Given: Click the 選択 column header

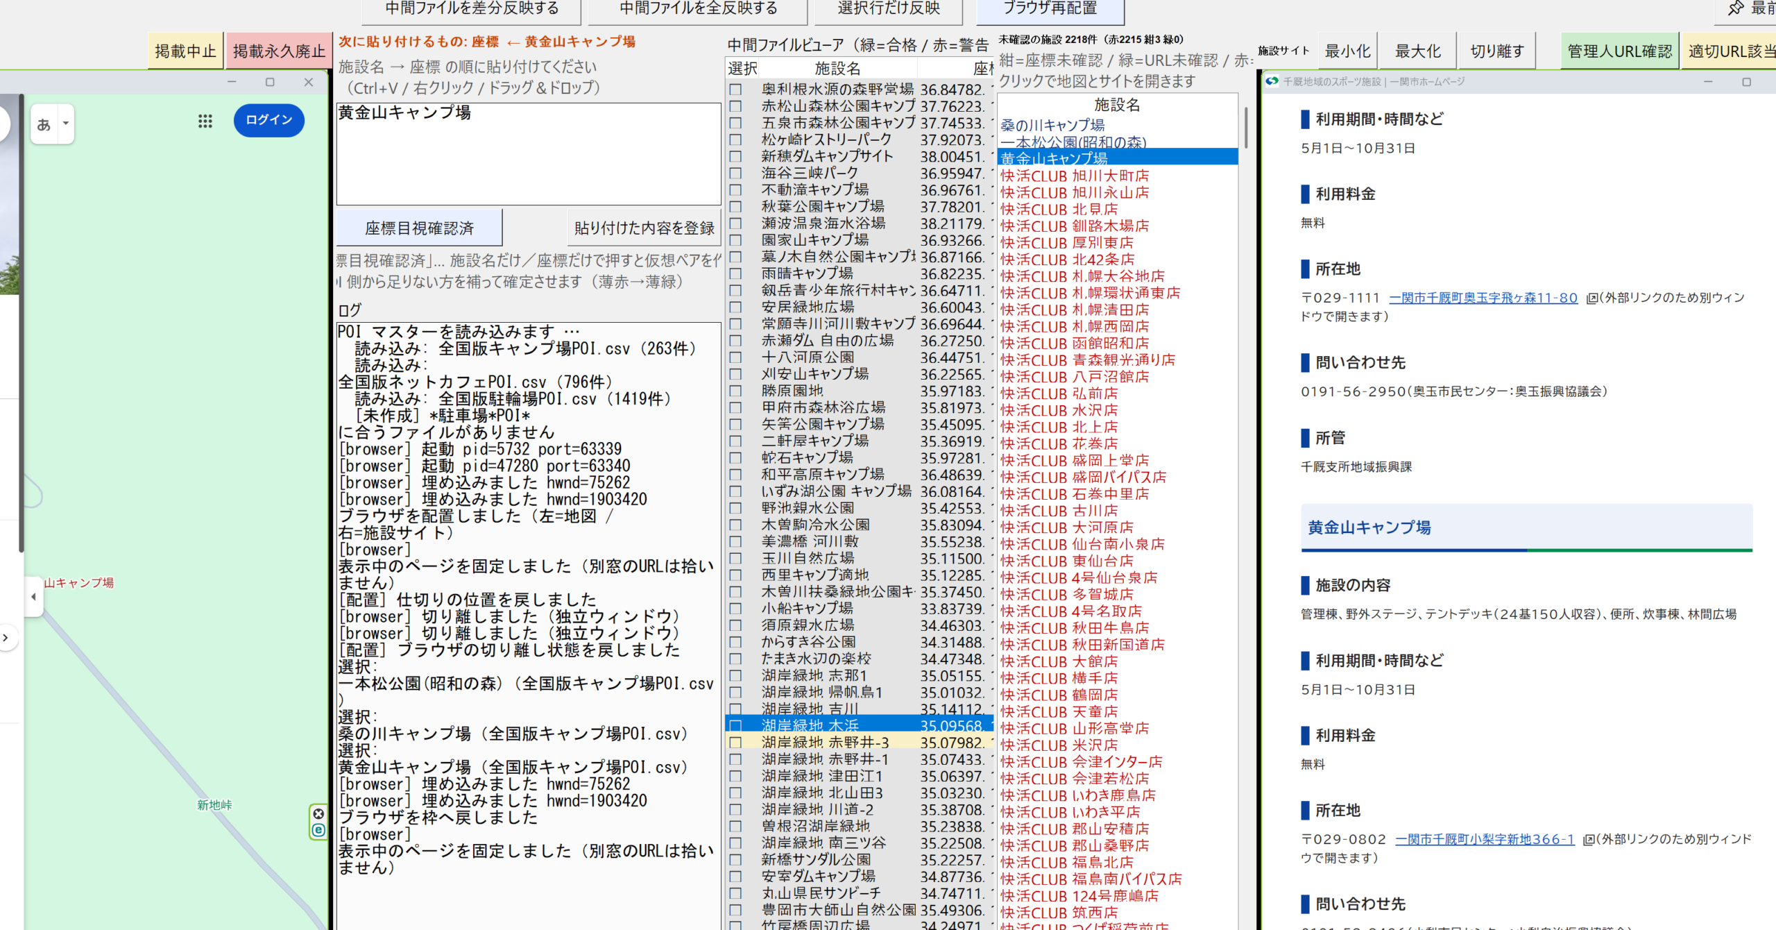Looking at the screenshot, I should pyautogui.click(x=742, y=69).
